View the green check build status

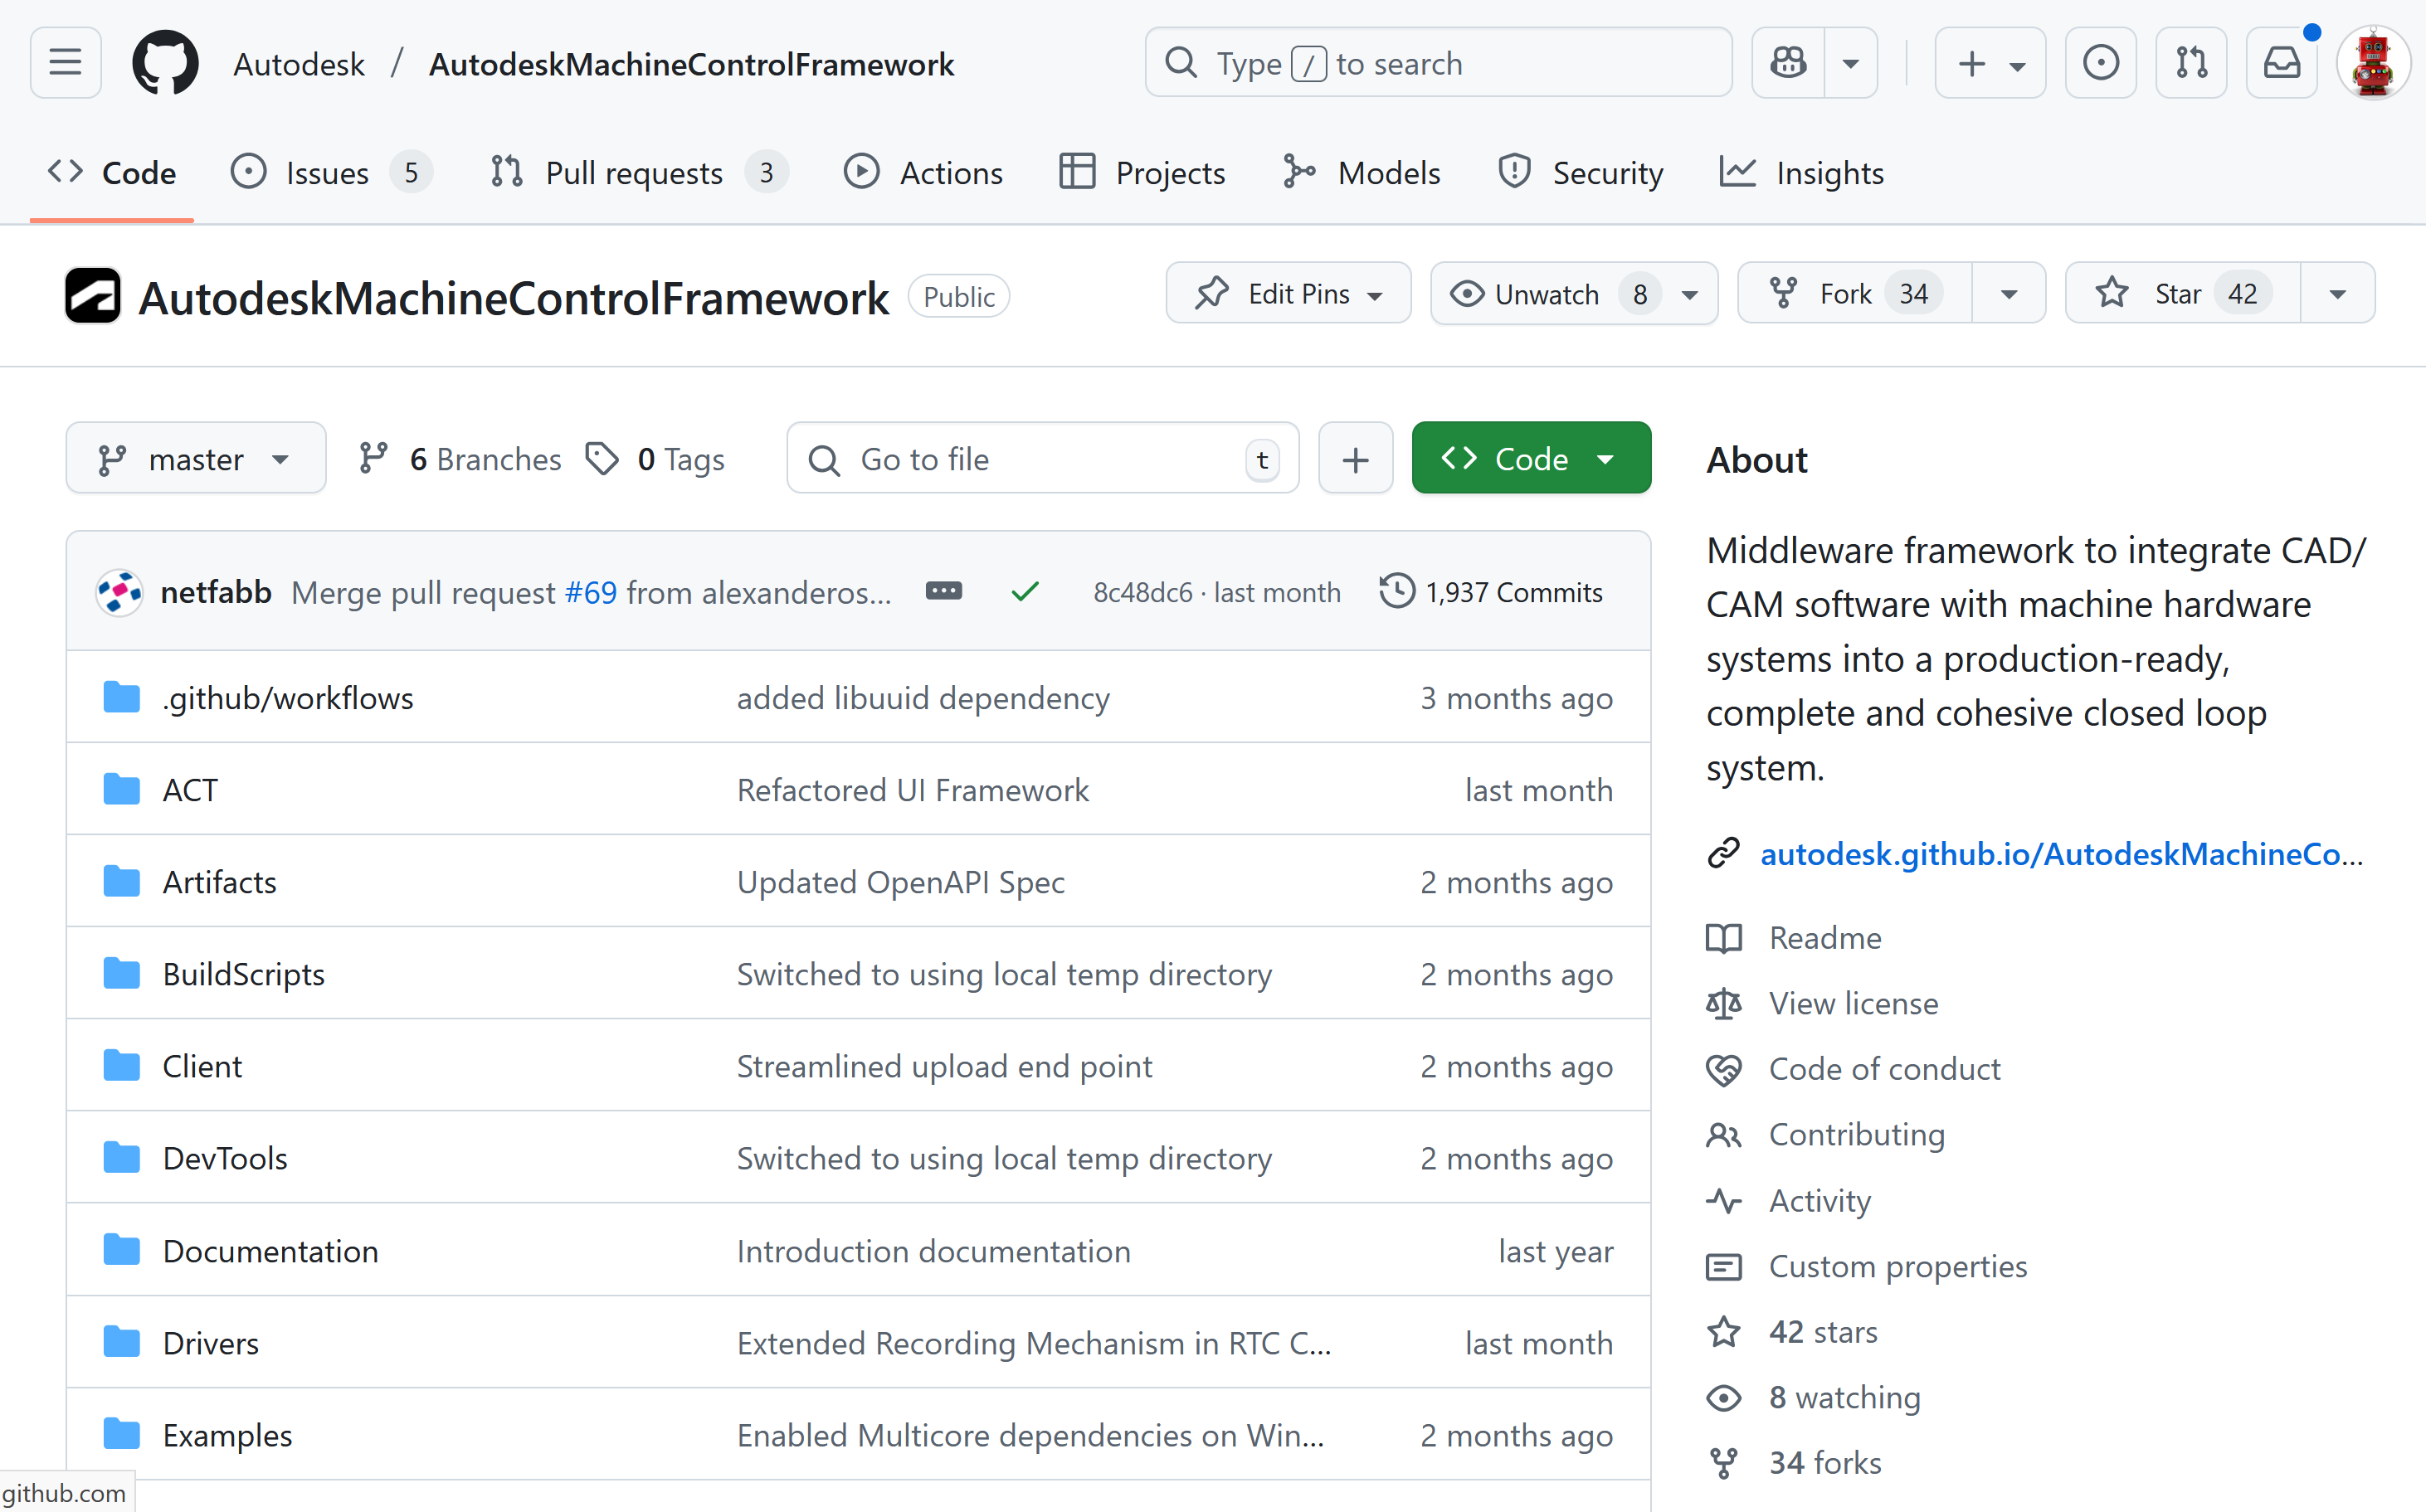1025,592
